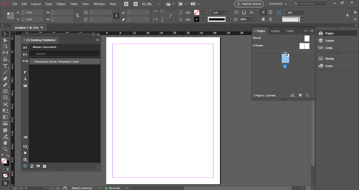359x190 pixels.
Task: Click the stroke black swatch in control bar
Action: tap(197, 19)
